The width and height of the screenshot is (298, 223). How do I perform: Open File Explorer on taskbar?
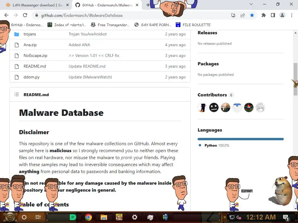pyautogui.click(x=104, y=217)
